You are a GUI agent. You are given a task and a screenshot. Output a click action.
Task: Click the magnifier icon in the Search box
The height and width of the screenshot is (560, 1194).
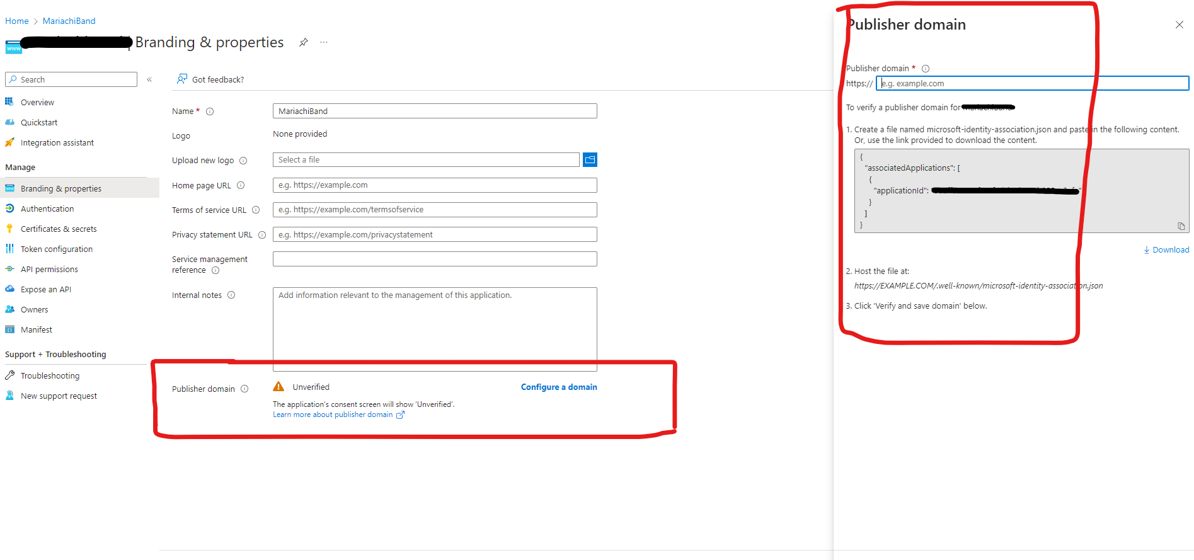click(x=13, y=79)
